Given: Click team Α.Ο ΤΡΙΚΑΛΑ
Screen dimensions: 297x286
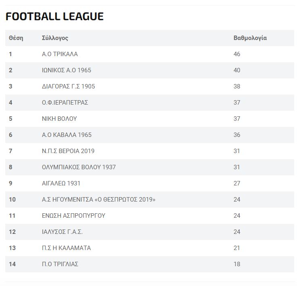Looking at the screenshot, I should coord(60,54).
